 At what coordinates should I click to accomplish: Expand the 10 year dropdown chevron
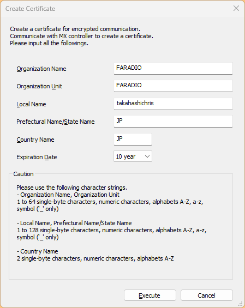(x=147, y=156)
